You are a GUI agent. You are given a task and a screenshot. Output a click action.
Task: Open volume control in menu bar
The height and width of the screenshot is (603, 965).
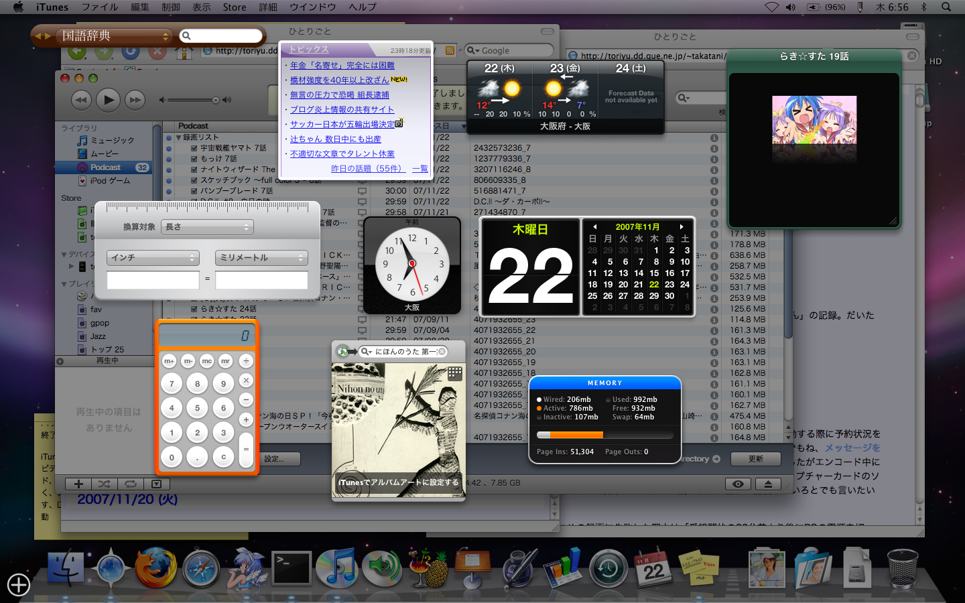791,7
